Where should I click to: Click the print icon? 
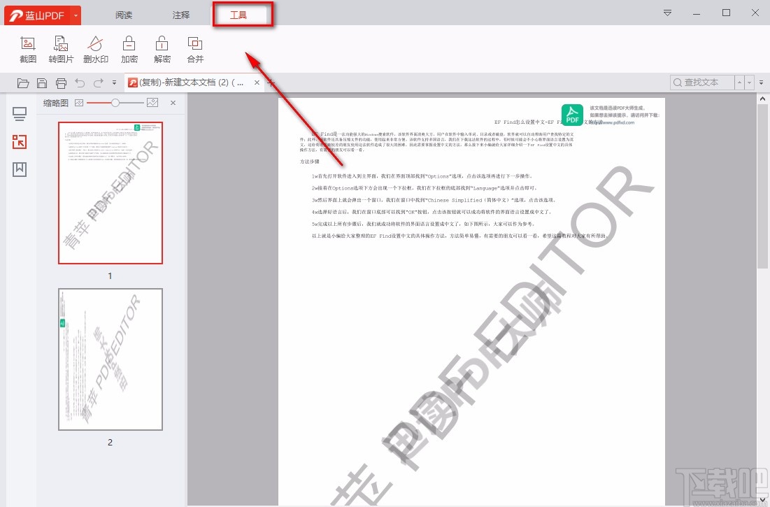tap(61, 83)
